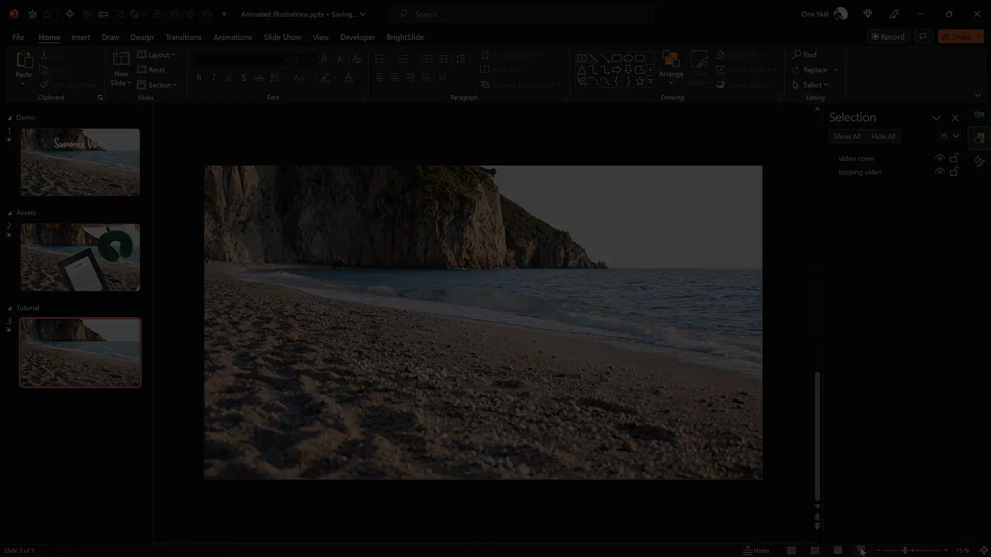Screen dimensions: 991x557
Task: Center text in Paragraph group
Action: coord(395,77)
